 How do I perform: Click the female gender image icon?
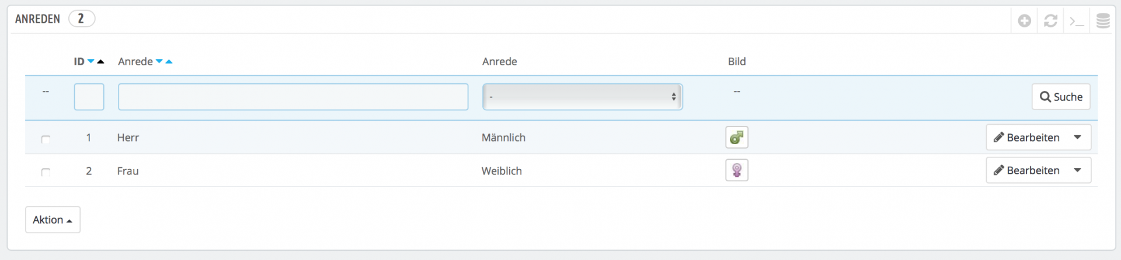click(737, 170)
